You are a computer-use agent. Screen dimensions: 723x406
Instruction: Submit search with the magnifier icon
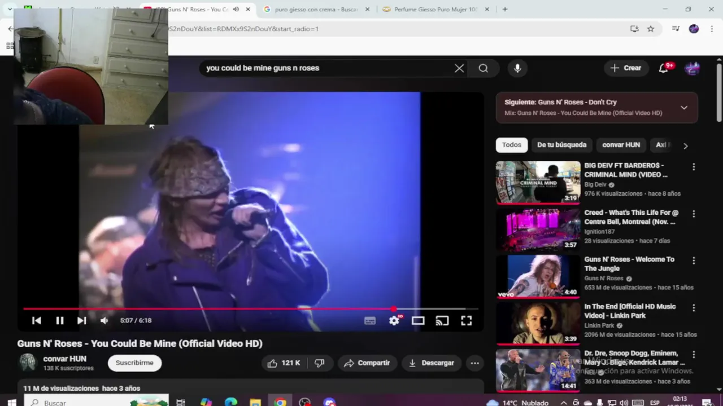tap(483, 68)
